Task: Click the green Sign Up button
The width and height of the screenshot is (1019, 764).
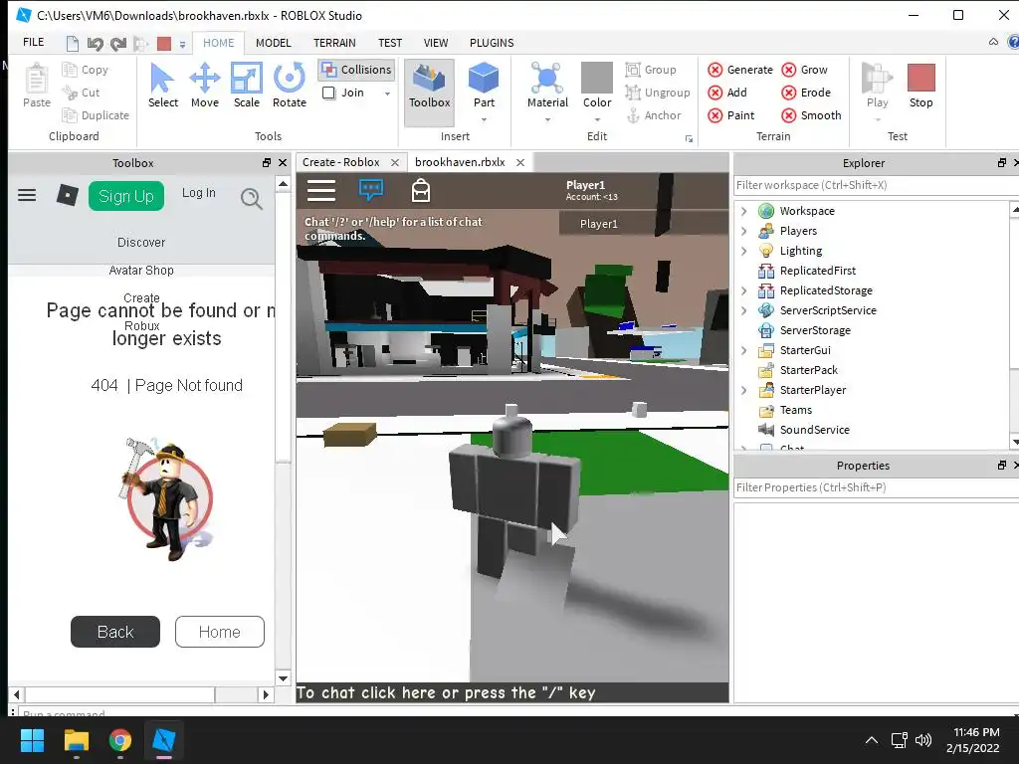Action: (126, 196)
